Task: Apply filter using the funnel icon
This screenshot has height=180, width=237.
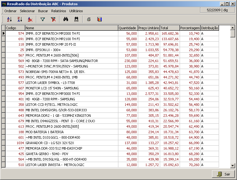Action: (x=43, y=19)
